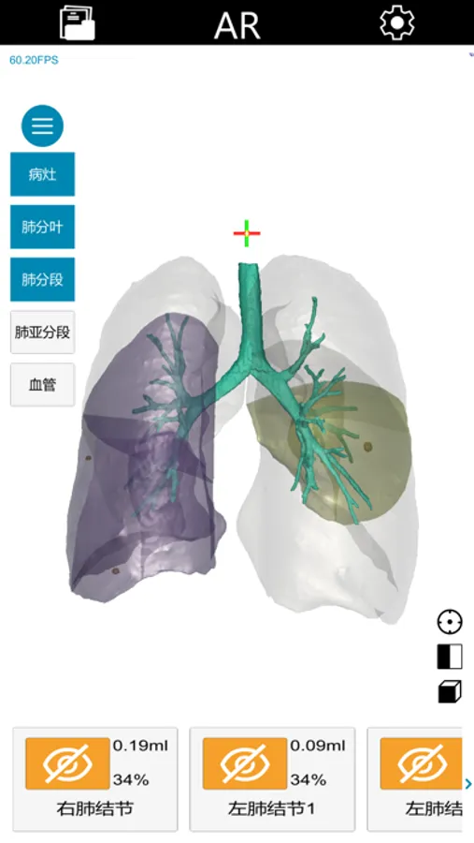Toggle the 肺分叶 lobe layer
The width and height of the screenshot is (474, 843).
coord(42,227)
